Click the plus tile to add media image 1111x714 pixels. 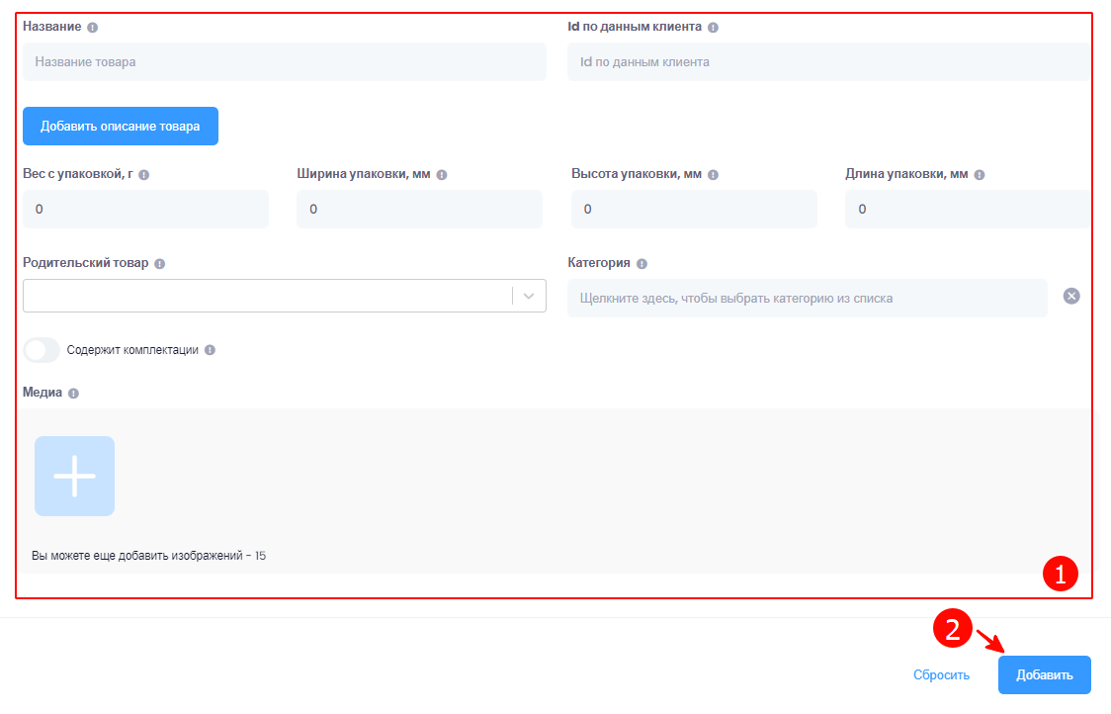(74, 476)
